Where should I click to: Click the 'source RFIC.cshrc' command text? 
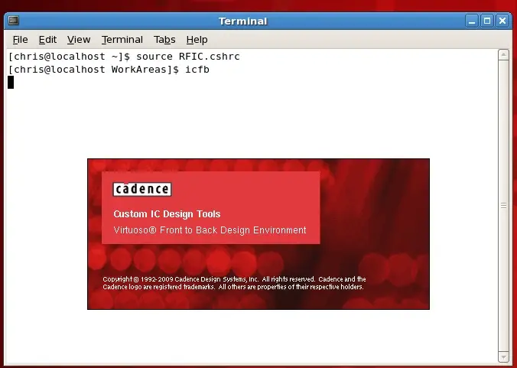tap(188, 57)
